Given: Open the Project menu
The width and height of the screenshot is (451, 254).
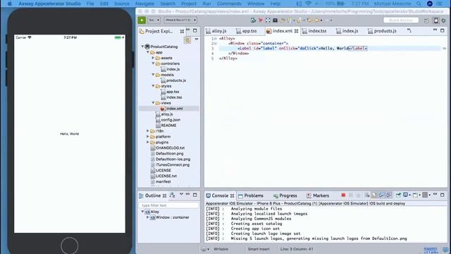Looking at the screenshot, I should click(x=189, y=4).
